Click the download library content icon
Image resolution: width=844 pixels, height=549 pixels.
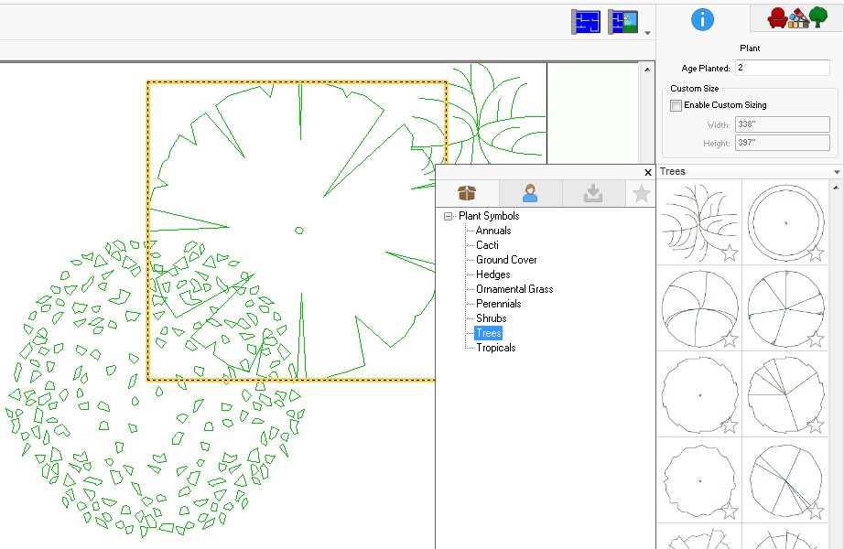pos(593,193)
